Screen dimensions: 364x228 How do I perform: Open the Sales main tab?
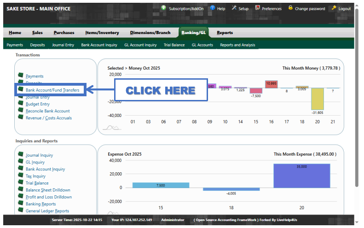pos(37,33)
